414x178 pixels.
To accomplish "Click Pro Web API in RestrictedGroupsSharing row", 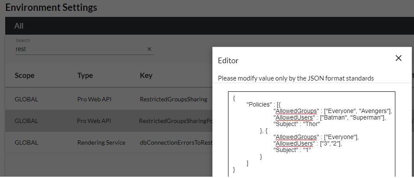I will pos(94,100).
